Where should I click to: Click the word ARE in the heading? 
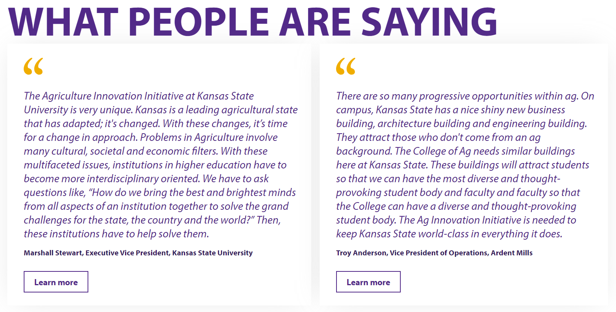tap(315, 22)
